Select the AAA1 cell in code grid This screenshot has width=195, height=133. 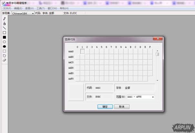click(82, 51)
